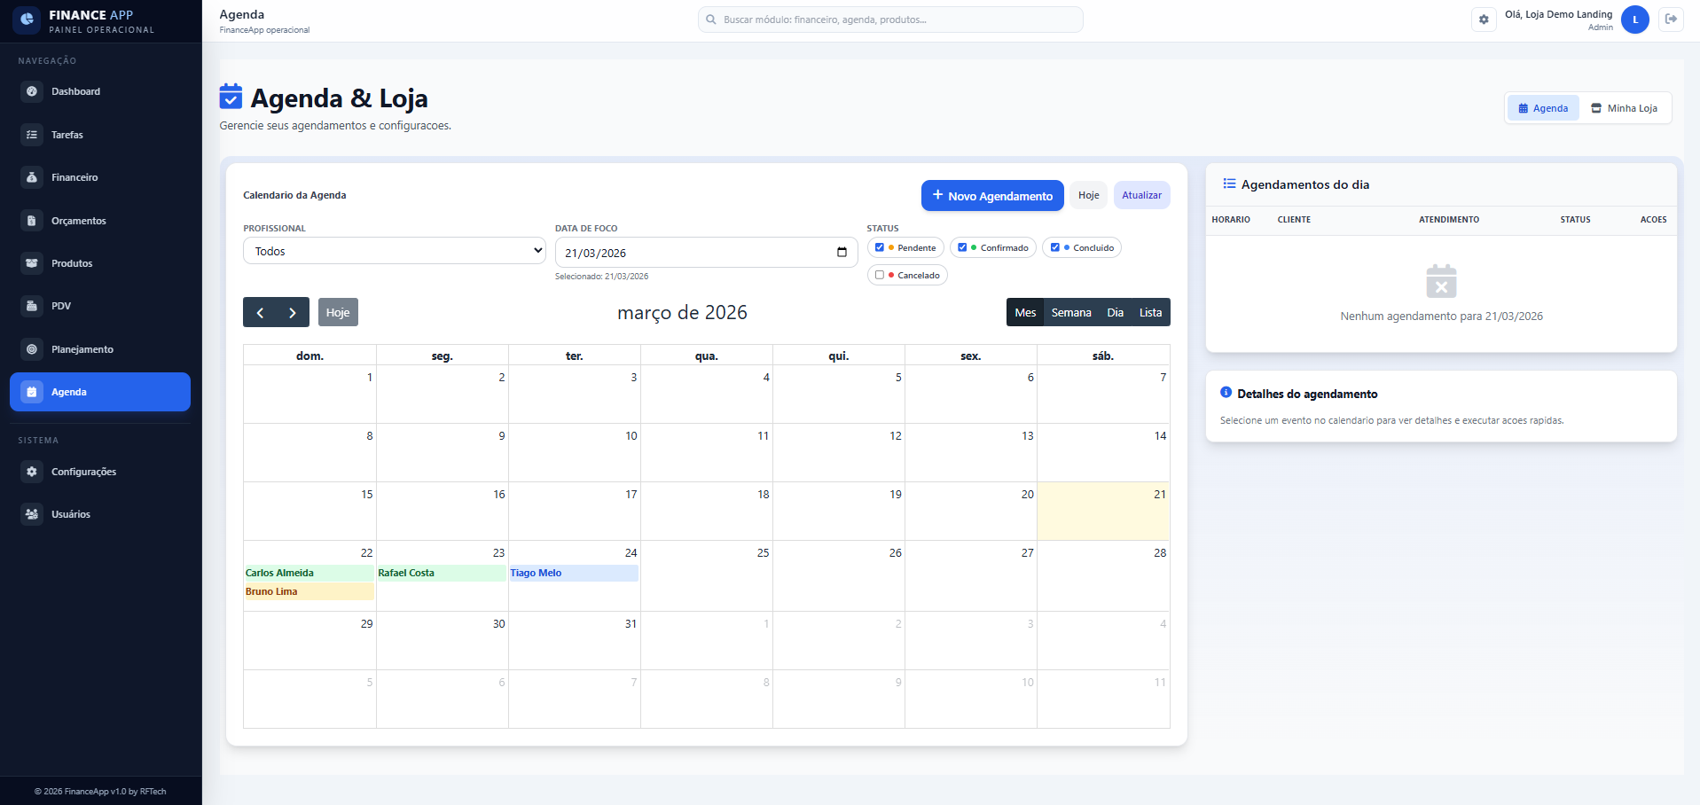Expand the Profissional dropdown showing Todos
The height and width of the screenshot is (805, 1700).
395,251
